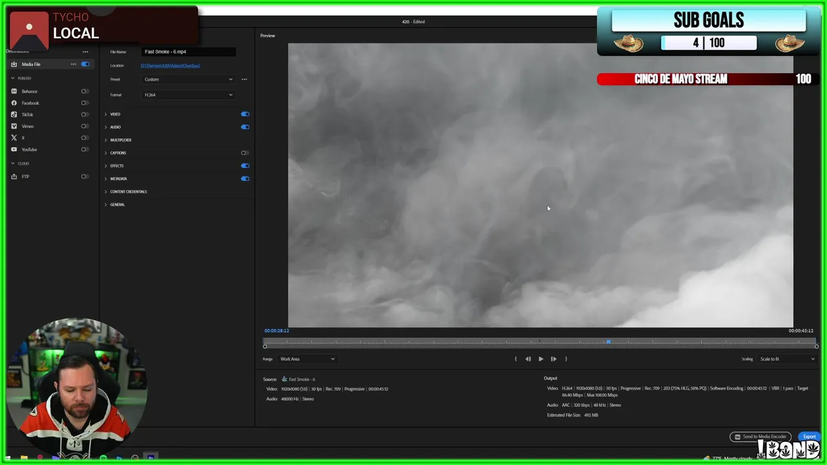Click Send to Media Encoder button
This screenshot has width=827, height=465.
[x=760, y=437]
